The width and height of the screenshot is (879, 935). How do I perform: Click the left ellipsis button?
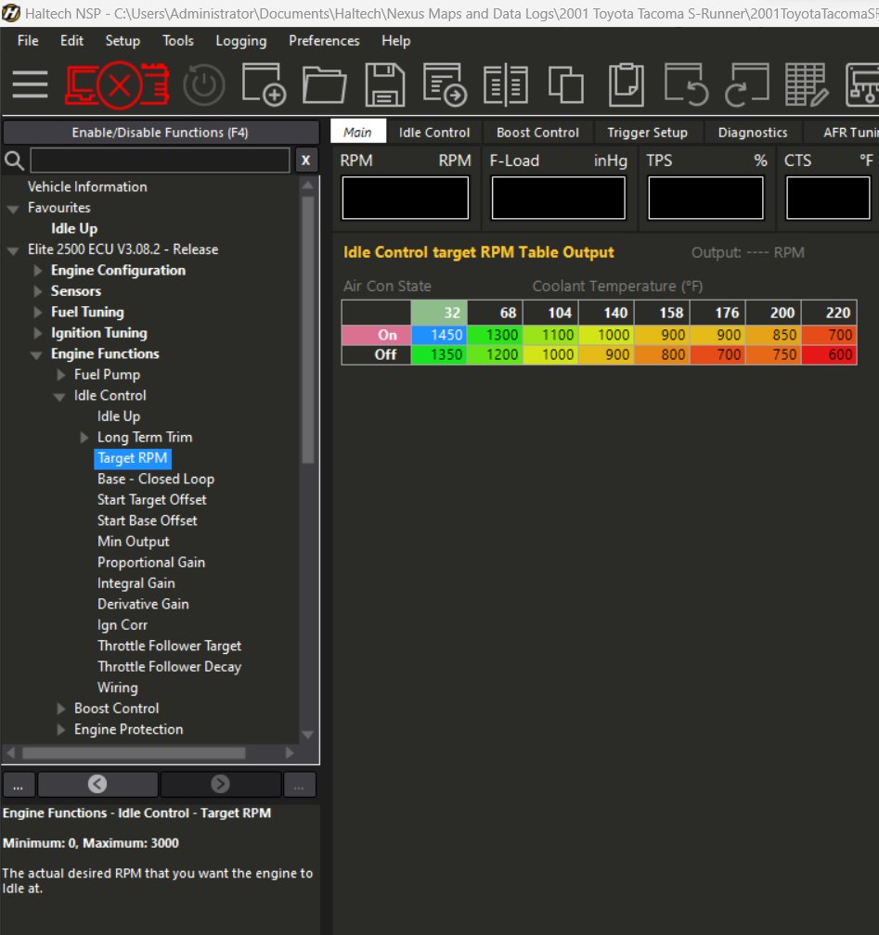point(19,784)
